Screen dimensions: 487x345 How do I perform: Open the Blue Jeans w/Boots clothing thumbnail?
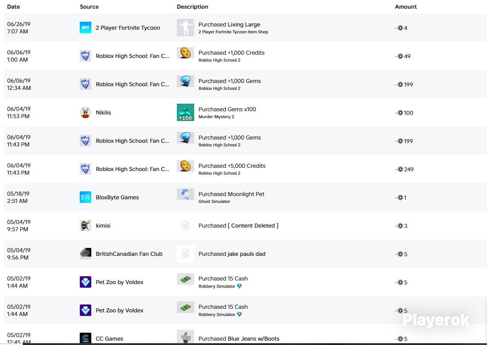186,337
